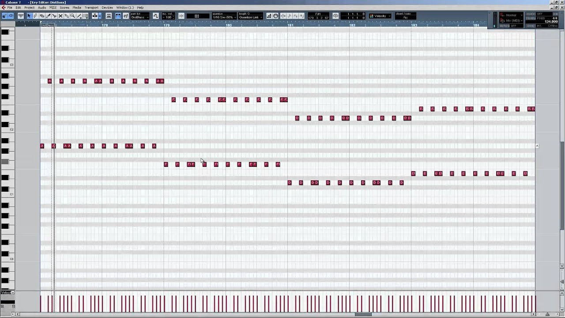This screenshot has height=318, width=565.
Task: Click the Record Pitch note icon
Action: click(289, 16)
